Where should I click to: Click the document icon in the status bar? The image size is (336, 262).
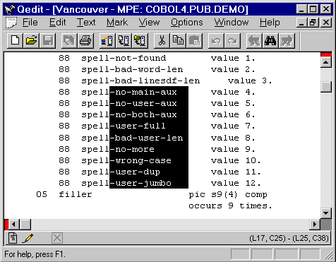tap(13, 238)
